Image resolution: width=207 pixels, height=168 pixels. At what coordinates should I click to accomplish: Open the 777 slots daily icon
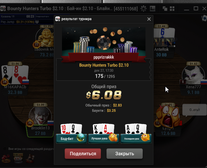18,158
